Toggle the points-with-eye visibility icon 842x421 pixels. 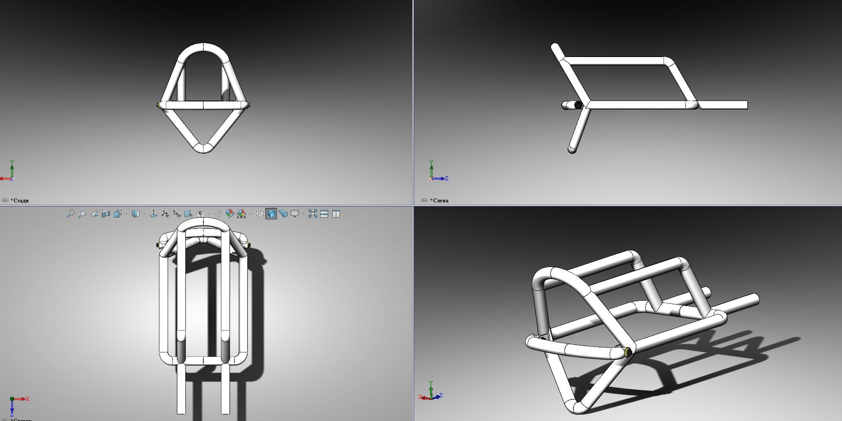click(x=177, y=214)
